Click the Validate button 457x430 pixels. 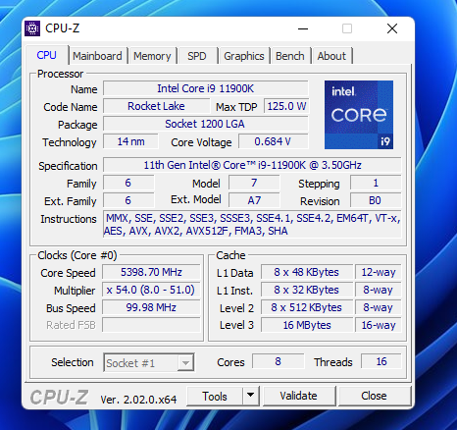(299, 396)
